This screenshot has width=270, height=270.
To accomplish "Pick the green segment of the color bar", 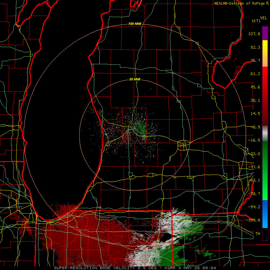I will [x=265, y=170].
